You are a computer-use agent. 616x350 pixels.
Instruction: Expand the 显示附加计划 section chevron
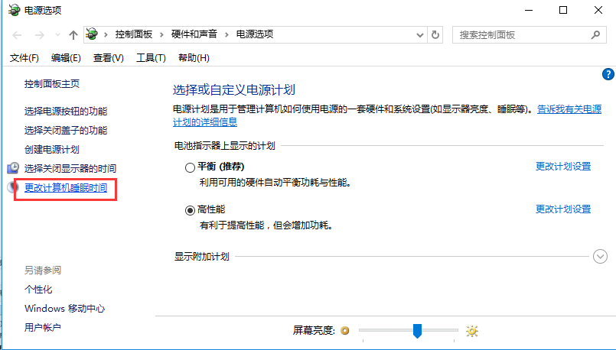(x=601, y=257)
